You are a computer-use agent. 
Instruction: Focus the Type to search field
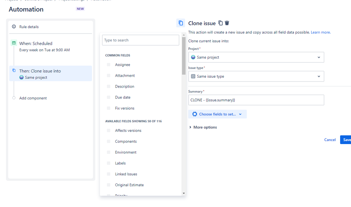[141, 40]
